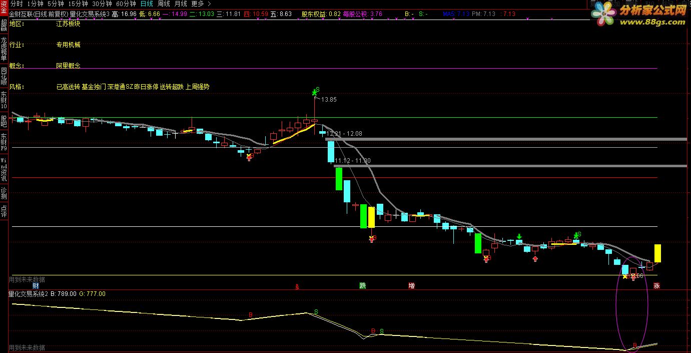This screenshot has height=353, width=691.
Task: Click the 已高送转 style tags line
Action: 133,87
